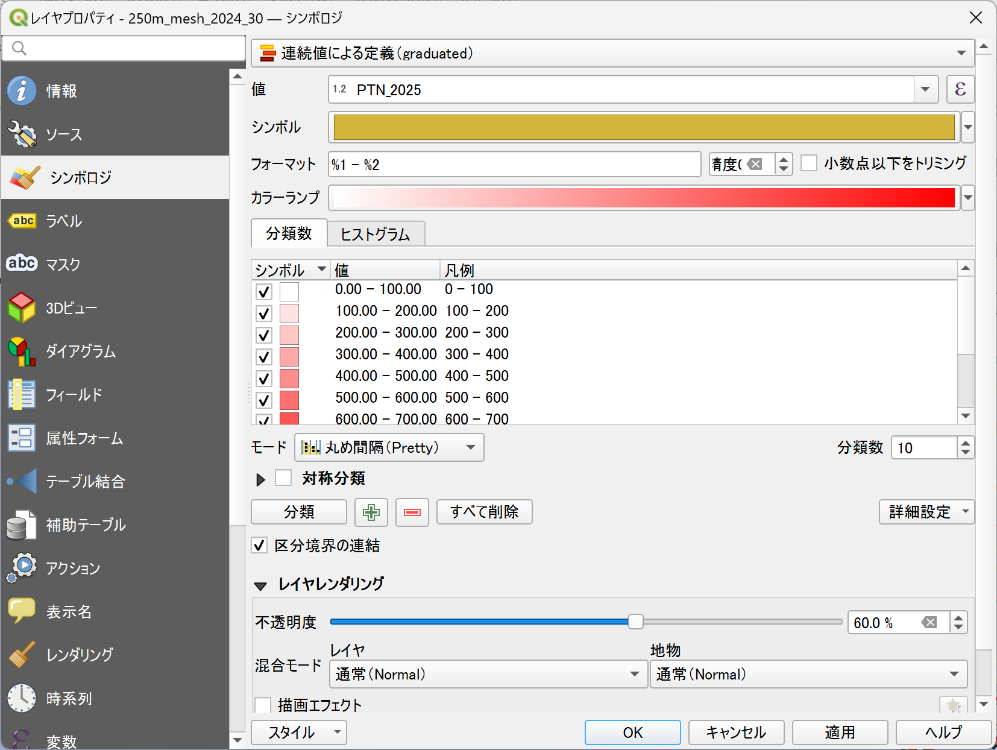997x750 pixels.
Task: Open the ダイアグラム diagrams page
Action: pos(81,351)
